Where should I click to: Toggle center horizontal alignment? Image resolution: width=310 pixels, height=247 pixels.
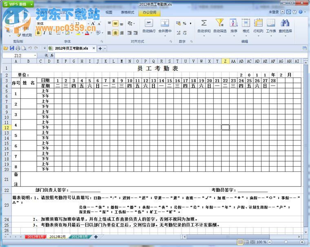coord(115,33)
